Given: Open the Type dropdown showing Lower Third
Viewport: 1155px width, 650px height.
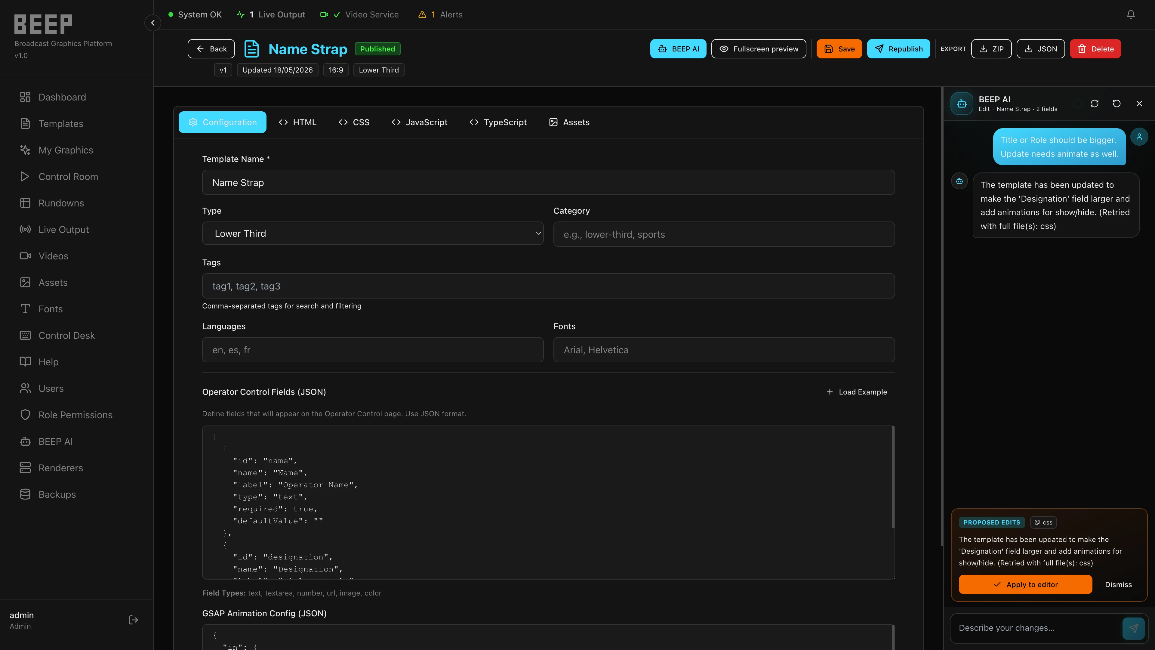Looking at the screenshot, I should (373, 233).
